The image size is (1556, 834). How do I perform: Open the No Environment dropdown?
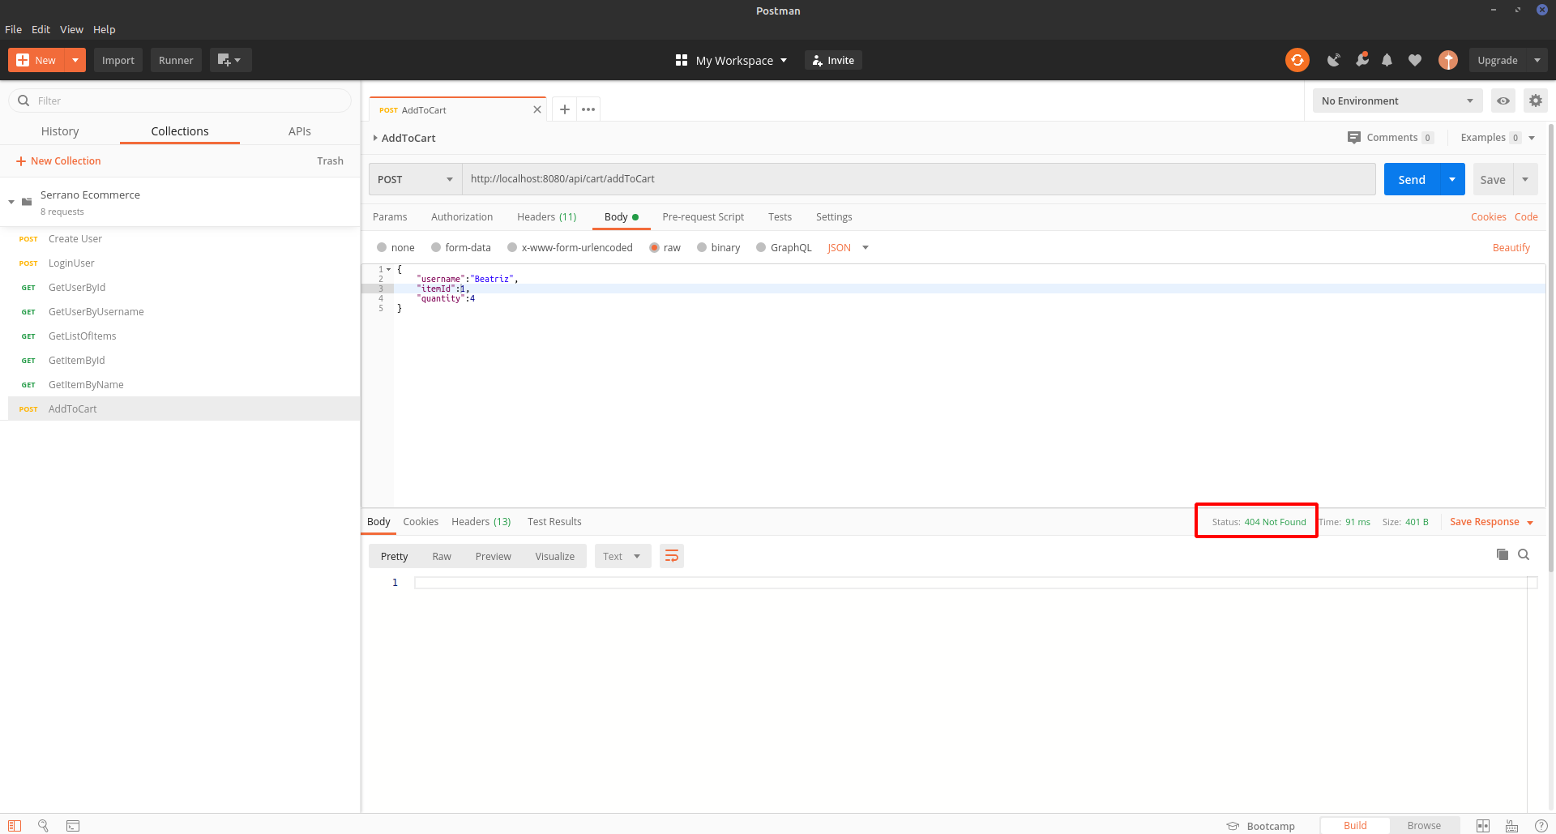pyautogui.click(x=1397, y=101)
